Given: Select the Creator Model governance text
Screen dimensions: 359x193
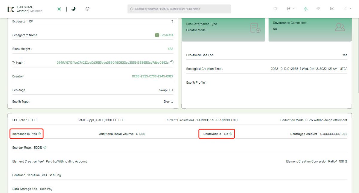Looking at the screenshot, I should click(x=196, y=30).
